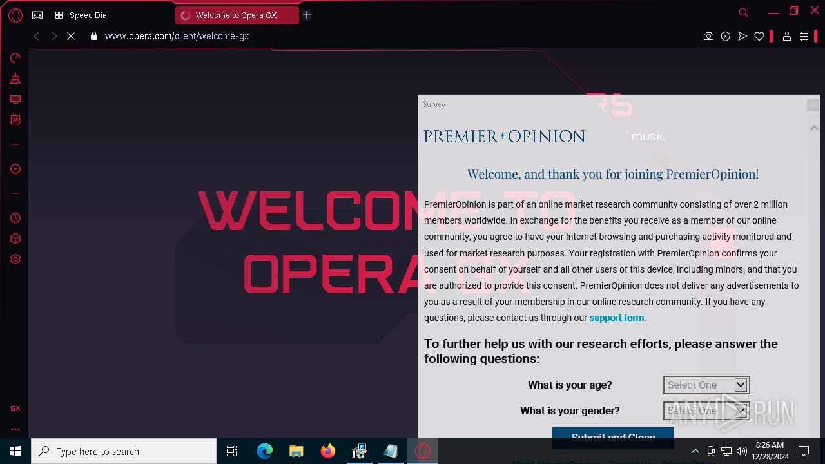Show hidden tray icons chevron
Viewport: 825px width, 464px height.
[695, 451]
